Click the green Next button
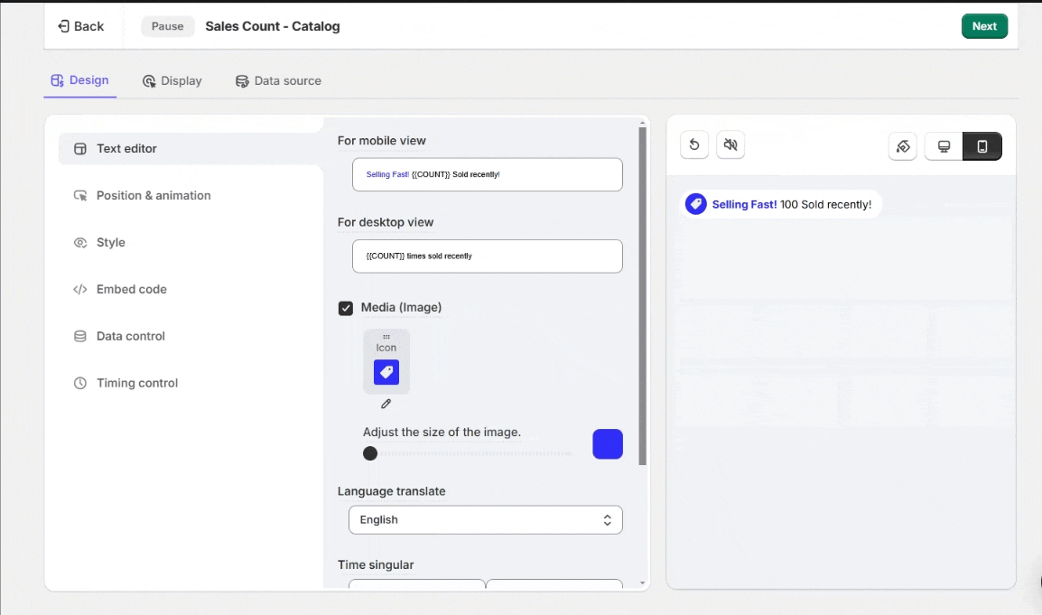Image resolution: width=1042 pixels, height=615 pixels. [x=984, y=26]
